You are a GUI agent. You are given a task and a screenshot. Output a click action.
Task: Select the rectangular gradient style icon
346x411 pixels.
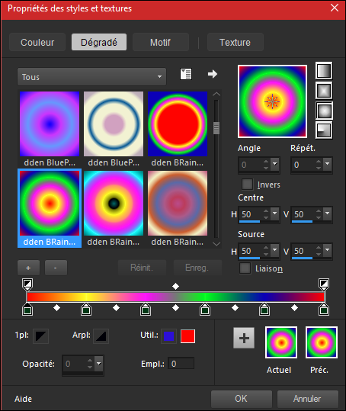coord(324,91)
